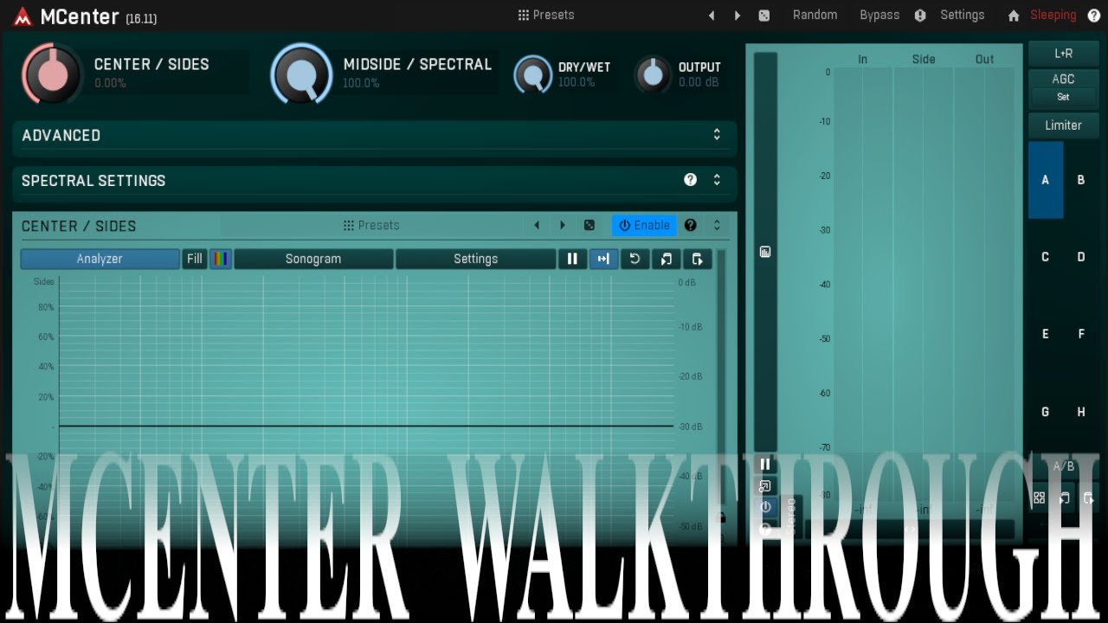The width and height of the screenshot is (1108, 623).
Task: Select previous Center/Sides panel preset
Action: [x=537, y=225]
